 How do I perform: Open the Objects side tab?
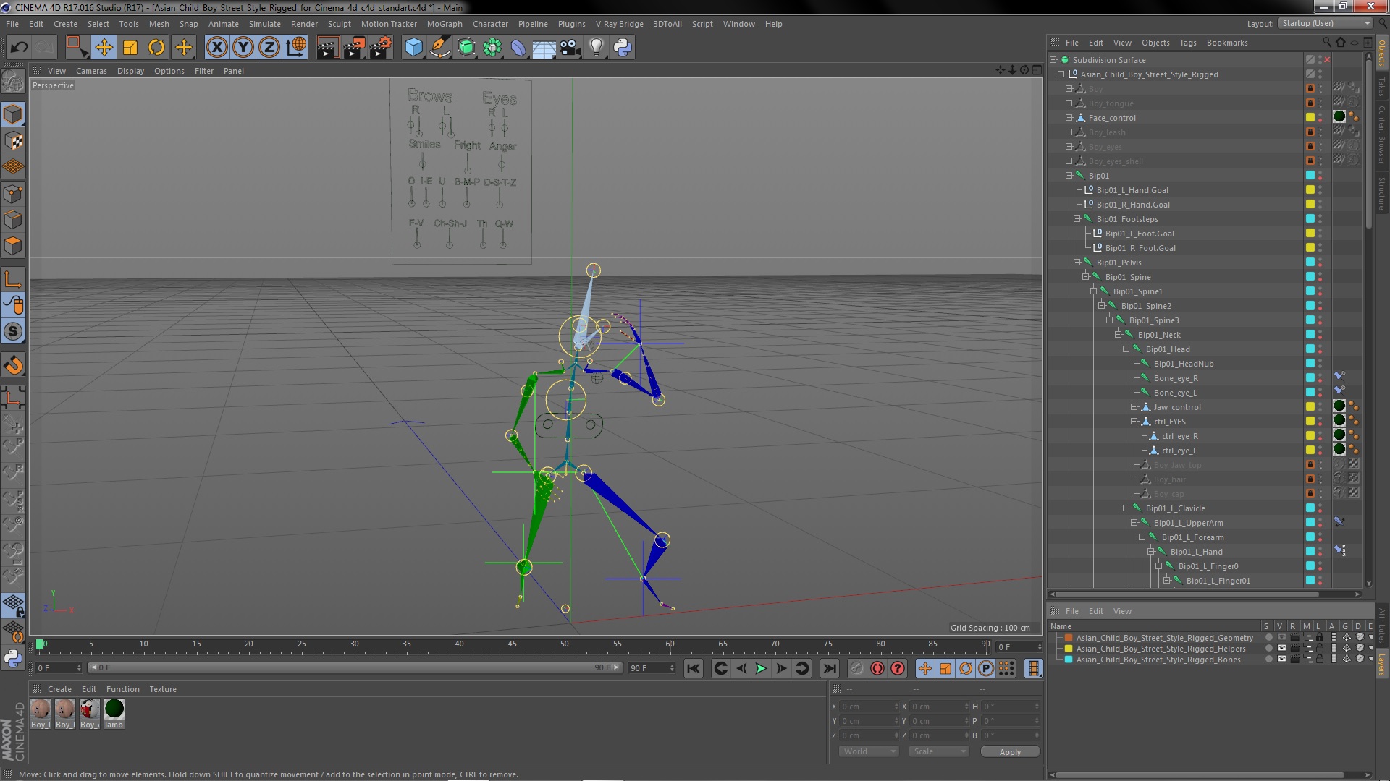point(1382,54)
